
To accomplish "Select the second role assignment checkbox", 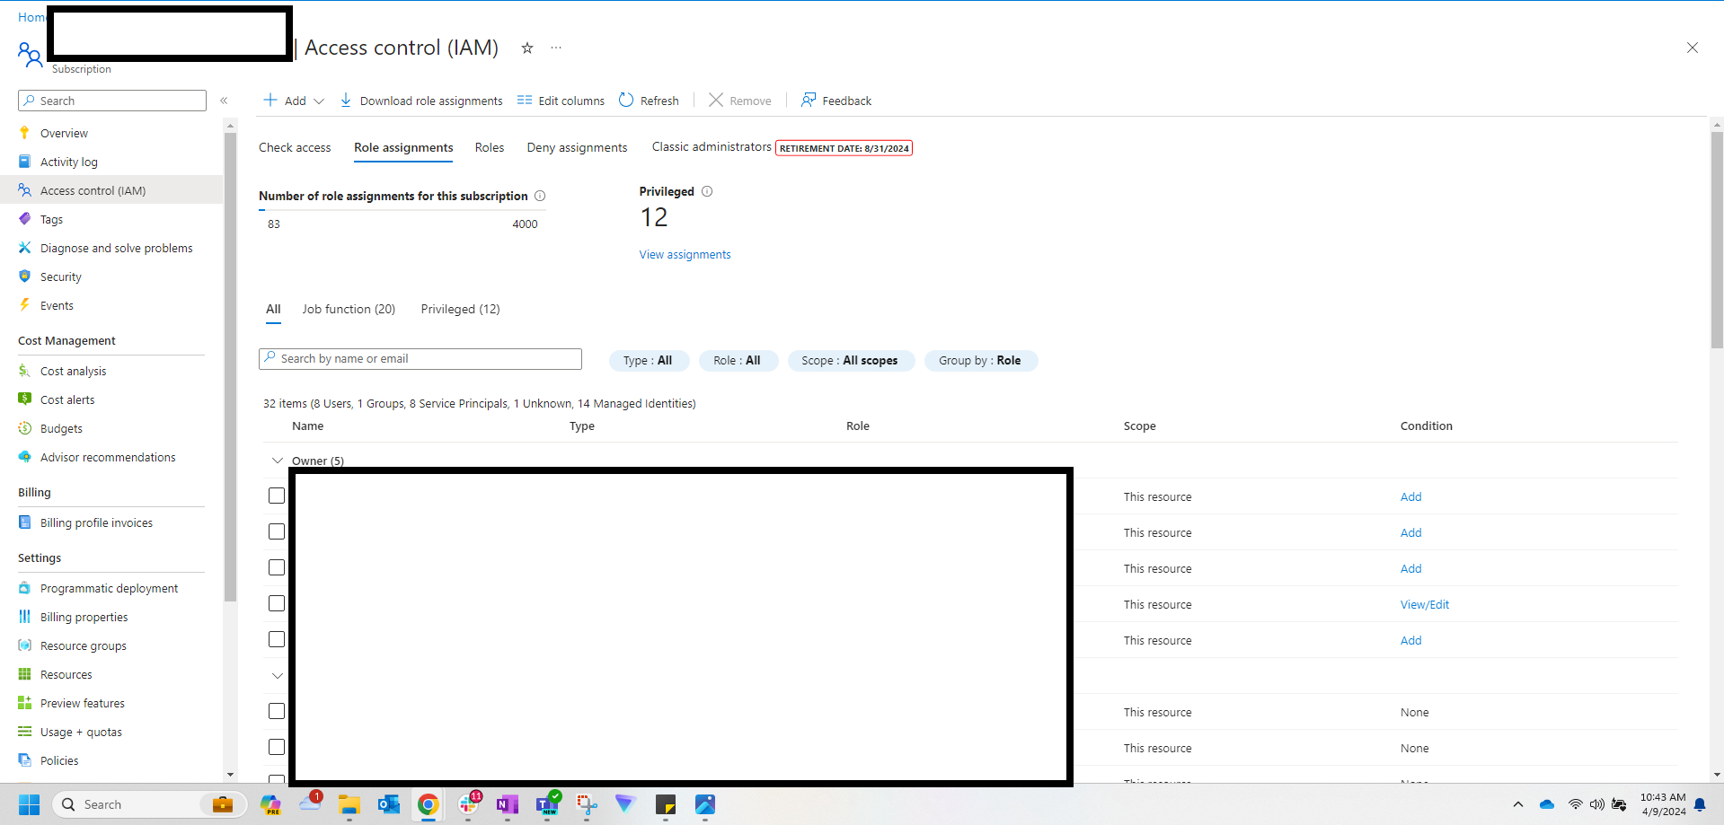I will click(276, 531).
